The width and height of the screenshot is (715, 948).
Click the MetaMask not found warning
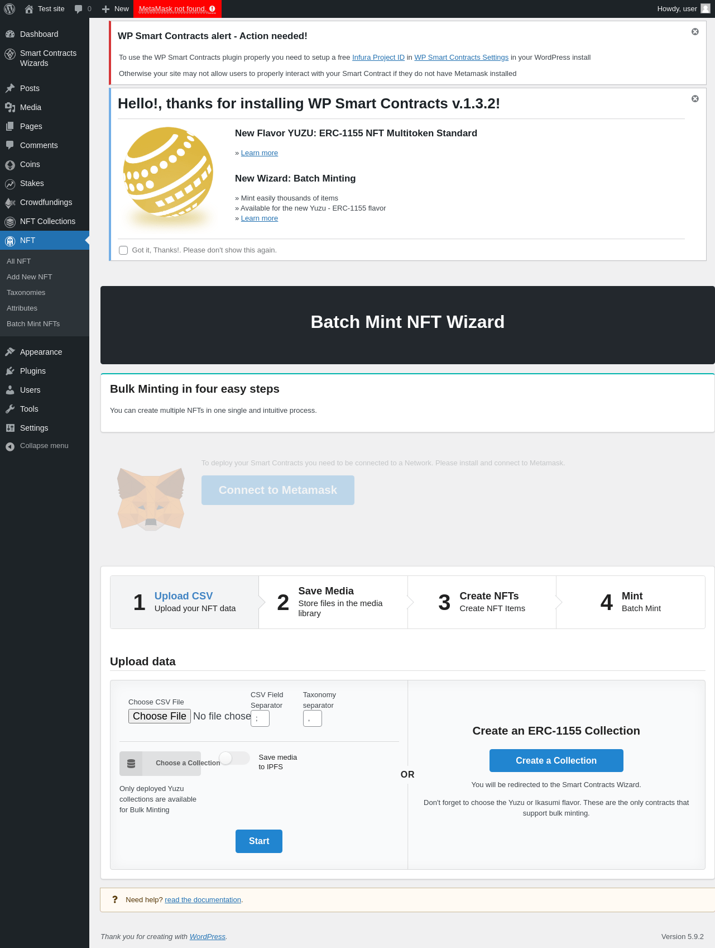point(177,9)
